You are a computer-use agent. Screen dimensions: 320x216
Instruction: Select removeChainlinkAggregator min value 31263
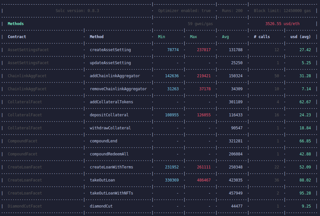tap(173, 89)
